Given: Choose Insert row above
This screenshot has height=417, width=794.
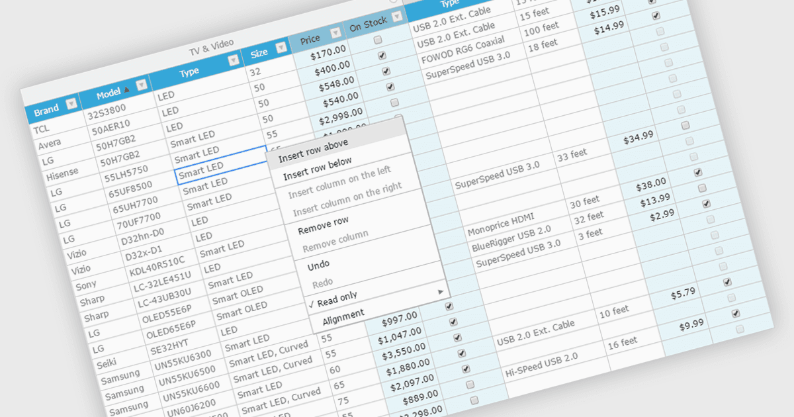Looking at the screenshot, I should click(314, 151).
